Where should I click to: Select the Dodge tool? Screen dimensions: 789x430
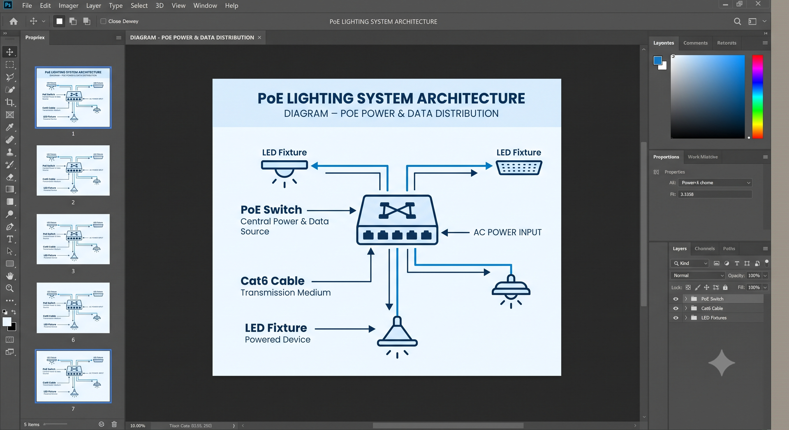pyautogui.click(x=10, y=214)
